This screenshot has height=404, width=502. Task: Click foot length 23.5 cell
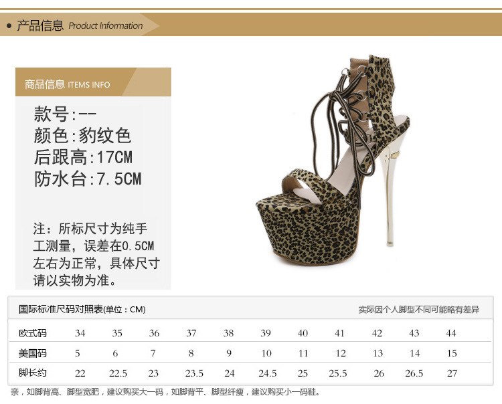[194, 373]
